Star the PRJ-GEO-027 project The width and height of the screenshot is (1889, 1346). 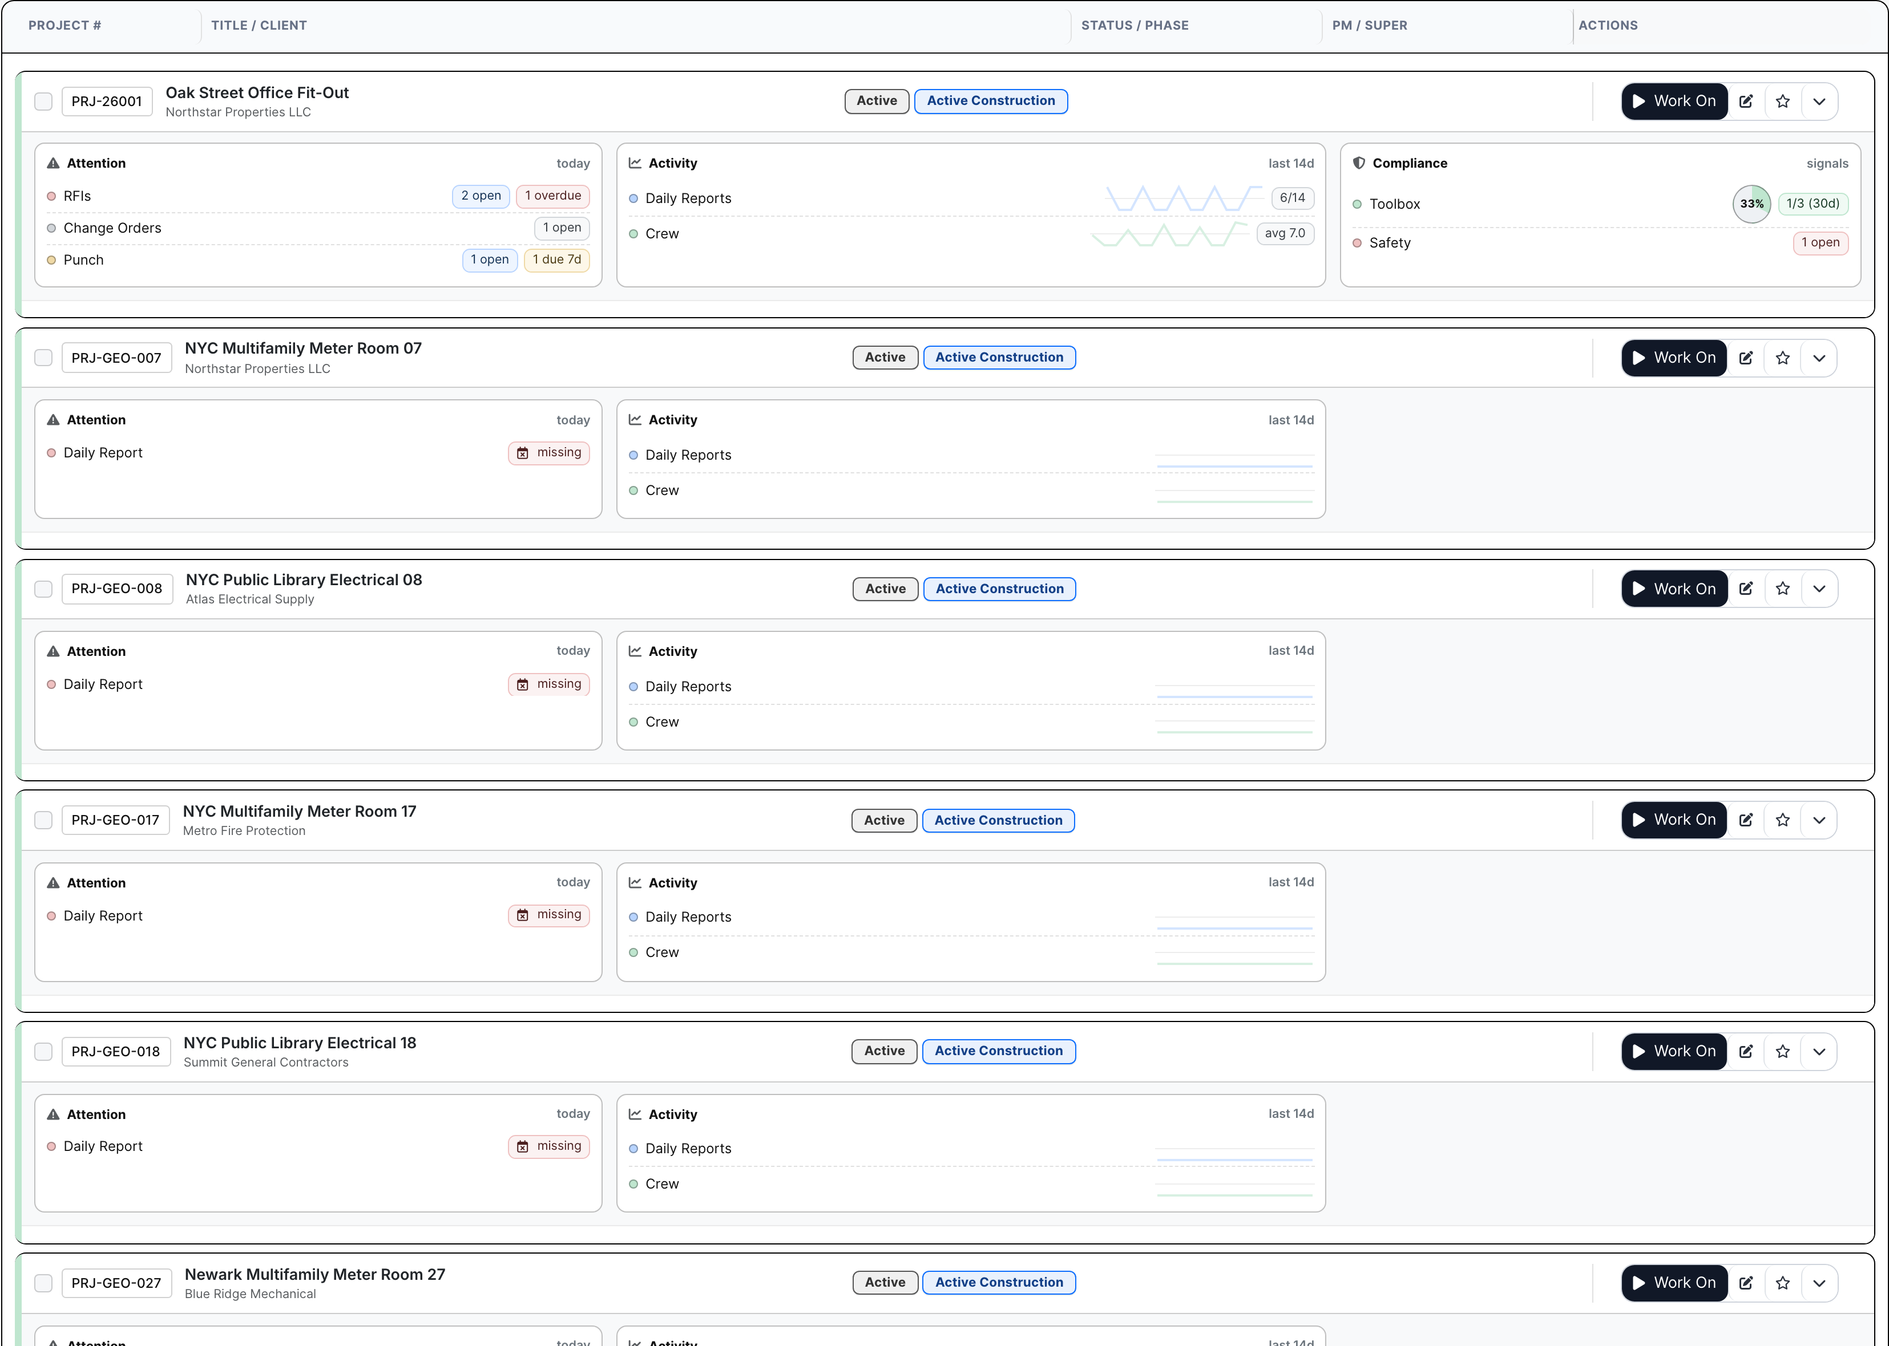pyautogui.click(x=1783, y=1282)
